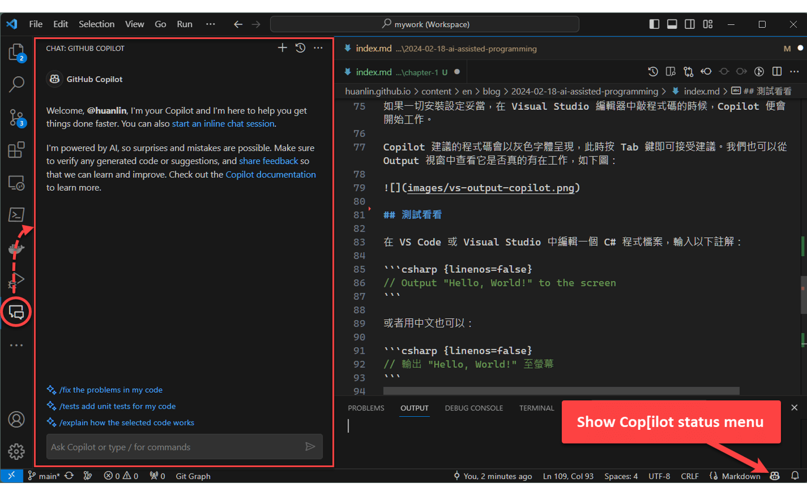Image resolution: width=807 pixels, height=496 pixels.
Task: Open the Go menu
Action: click(x=161, y=24)
